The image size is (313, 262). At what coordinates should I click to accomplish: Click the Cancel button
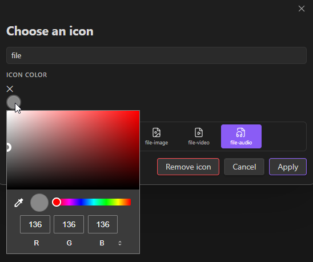244,167
